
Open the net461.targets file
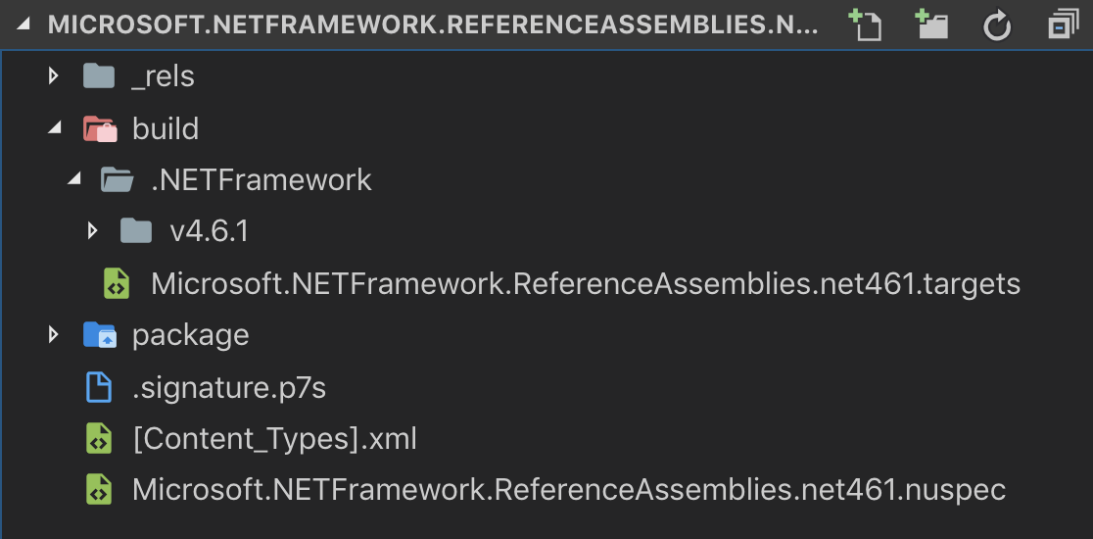tap(586, 284)
